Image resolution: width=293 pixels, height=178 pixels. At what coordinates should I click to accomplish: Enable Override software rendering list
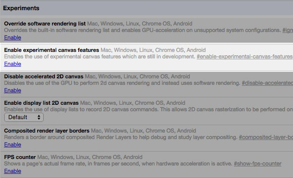(x=13, y=38)
